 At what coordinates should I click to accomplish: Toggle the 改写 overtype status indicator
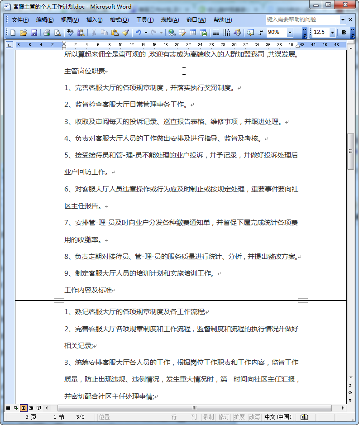point(254,417)
